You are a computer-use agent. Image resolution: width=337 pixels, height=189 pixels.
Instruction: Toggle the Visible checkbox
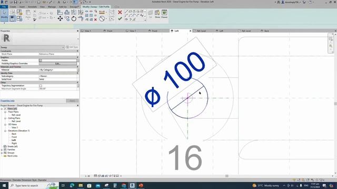pos(41,60)
